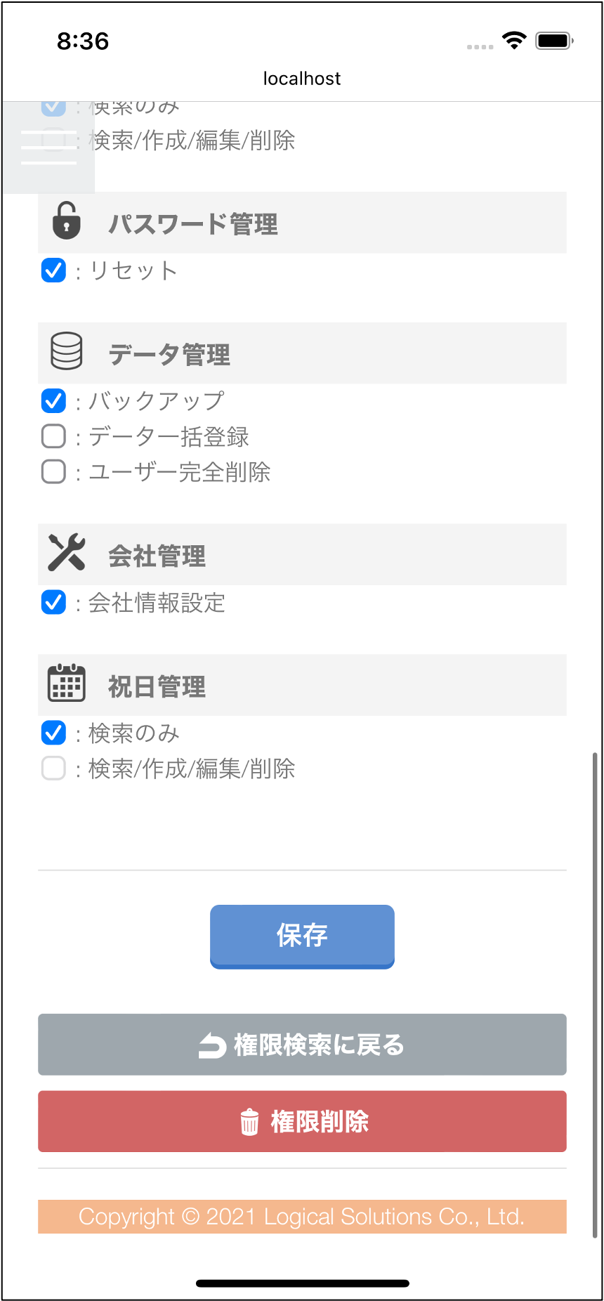
Task: Click the trash can icon in 権限削除
Action: tap(249, 1122)
